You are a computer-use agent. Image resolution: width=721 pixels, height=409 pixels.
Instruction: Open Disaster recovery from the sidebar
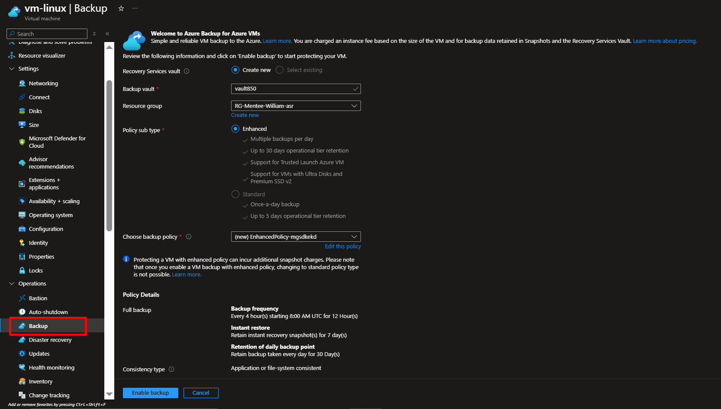pyautogui.click(x=50, y=340)
